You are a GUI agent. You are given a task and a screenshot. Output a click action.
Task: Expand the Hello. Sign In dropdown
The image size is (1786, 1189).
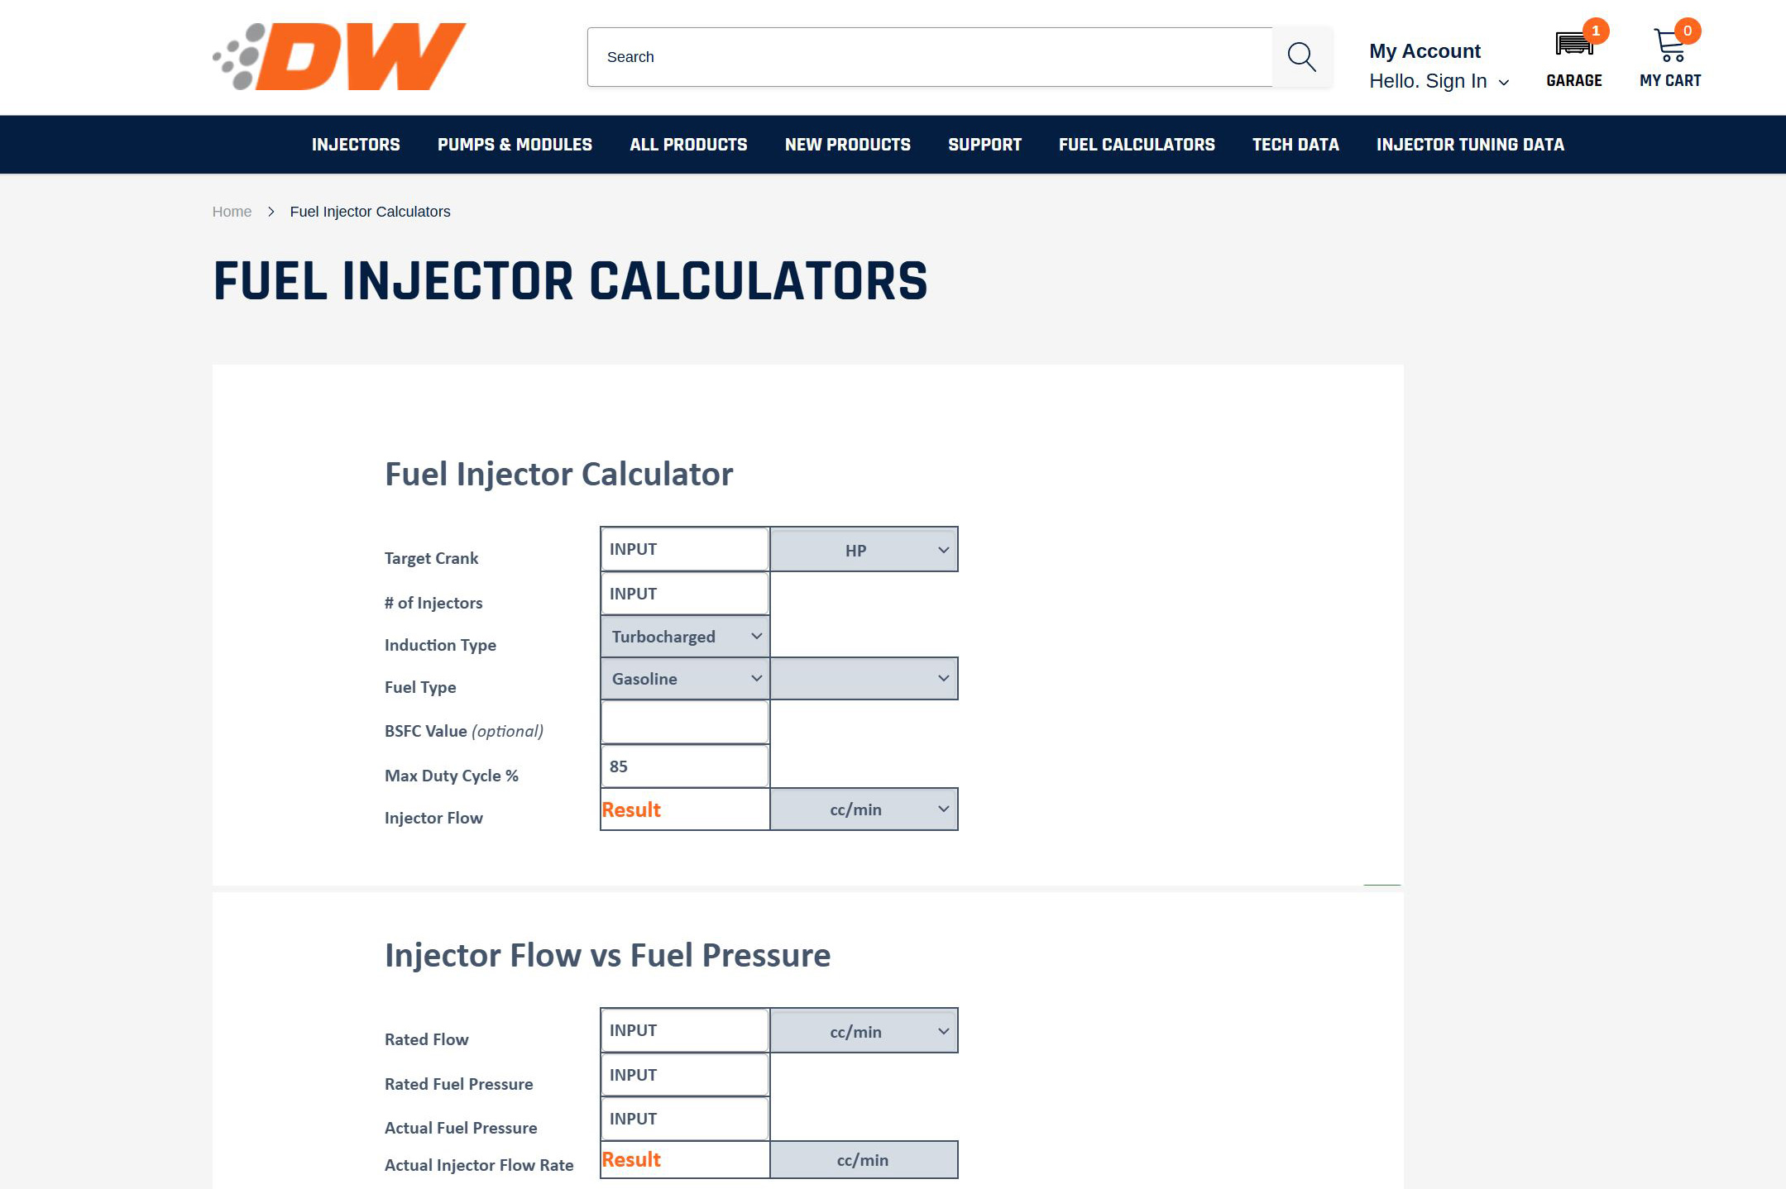point(1439,81)
